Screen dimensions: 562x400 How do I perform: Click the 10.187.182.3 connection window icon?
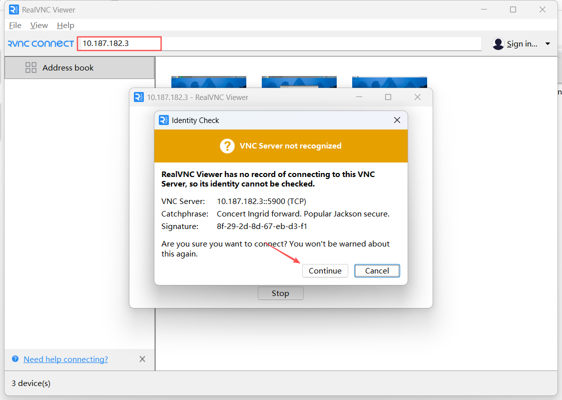click(x=139, y=97)
